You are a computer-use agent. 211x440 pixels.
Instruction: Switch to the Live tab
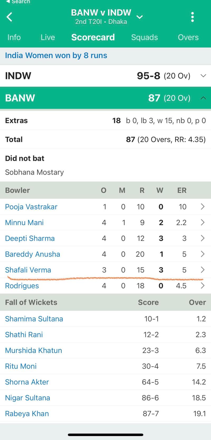(48, 37)
